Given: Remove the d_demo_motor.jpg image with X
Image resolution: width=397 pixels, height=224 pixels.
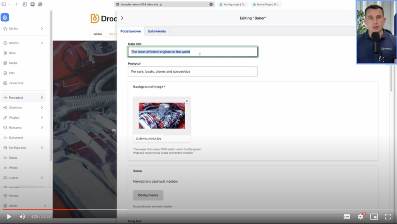Looking at the screenshot, I should 187,101.
